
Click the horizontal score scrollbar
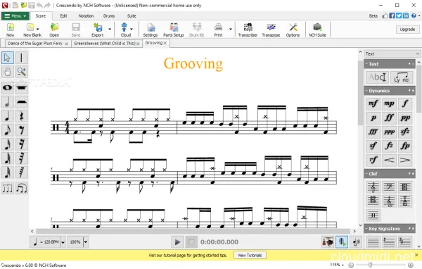pyautogui.click(x=193, y=231)
